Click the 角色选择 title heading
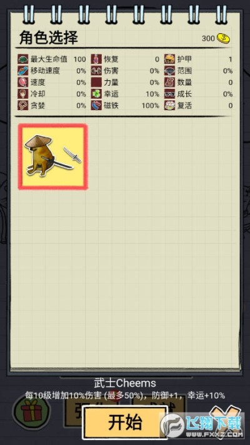Screen dimensions: 250x445 click(49, 38)
